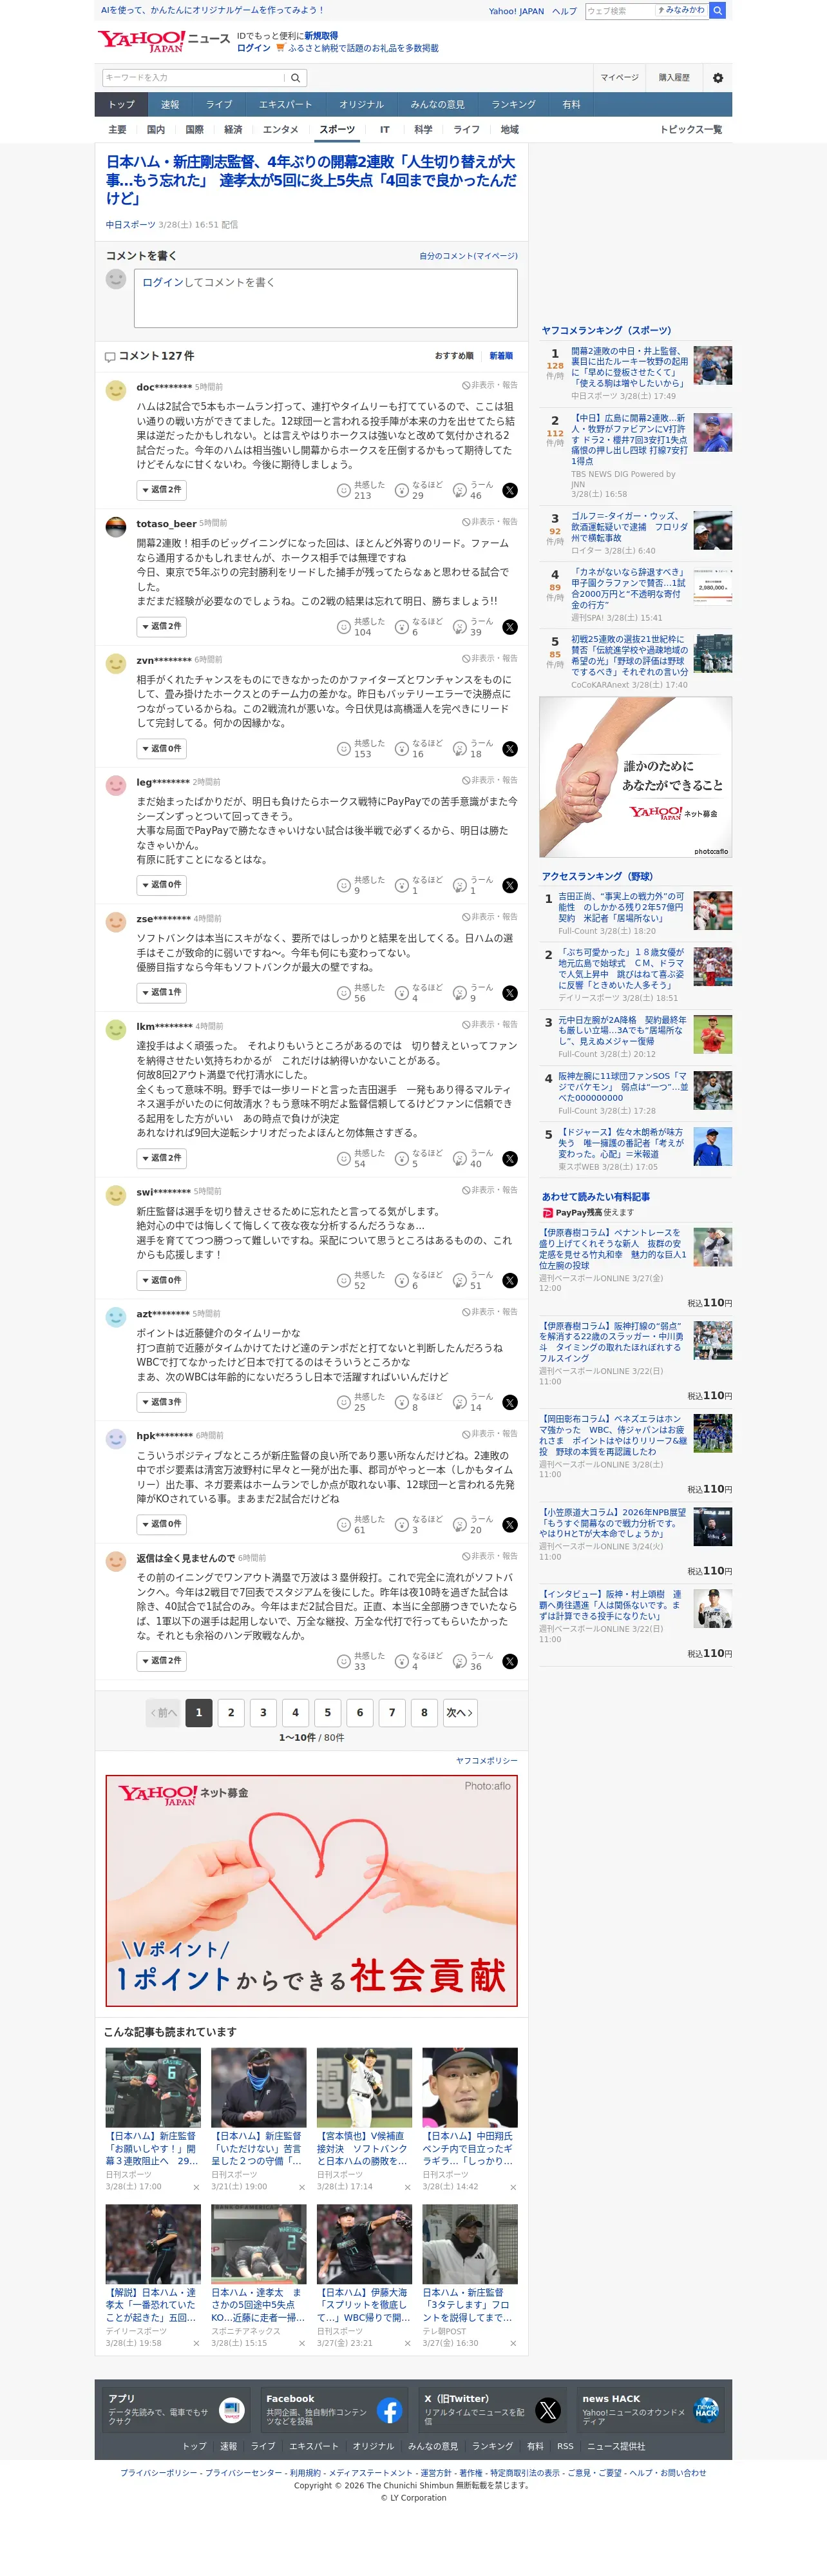Expand 返信3件 under the azt******** comment
827x2576 pixels.
coord(161,1402)
